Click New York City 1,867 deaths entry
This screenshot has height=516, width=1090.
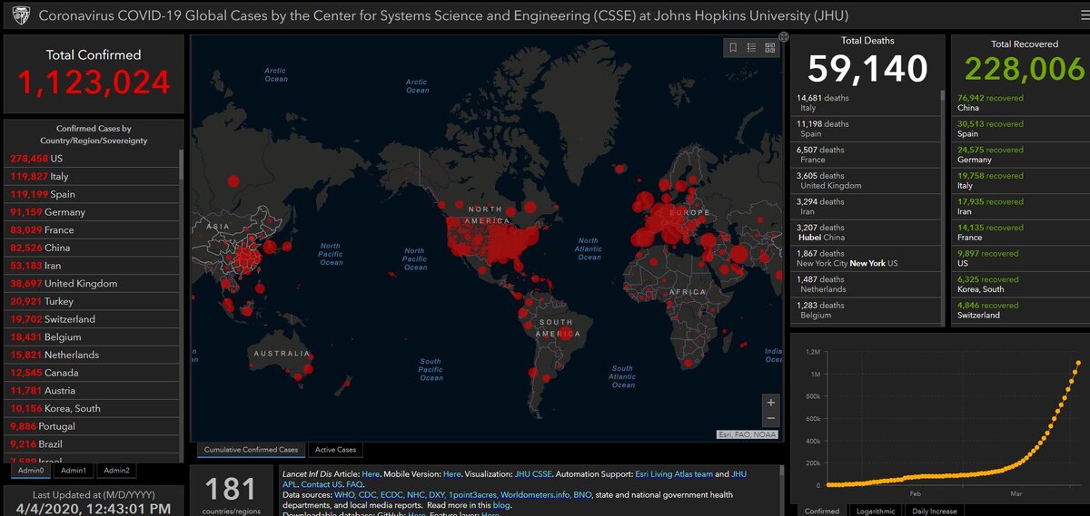pos(867,258)
